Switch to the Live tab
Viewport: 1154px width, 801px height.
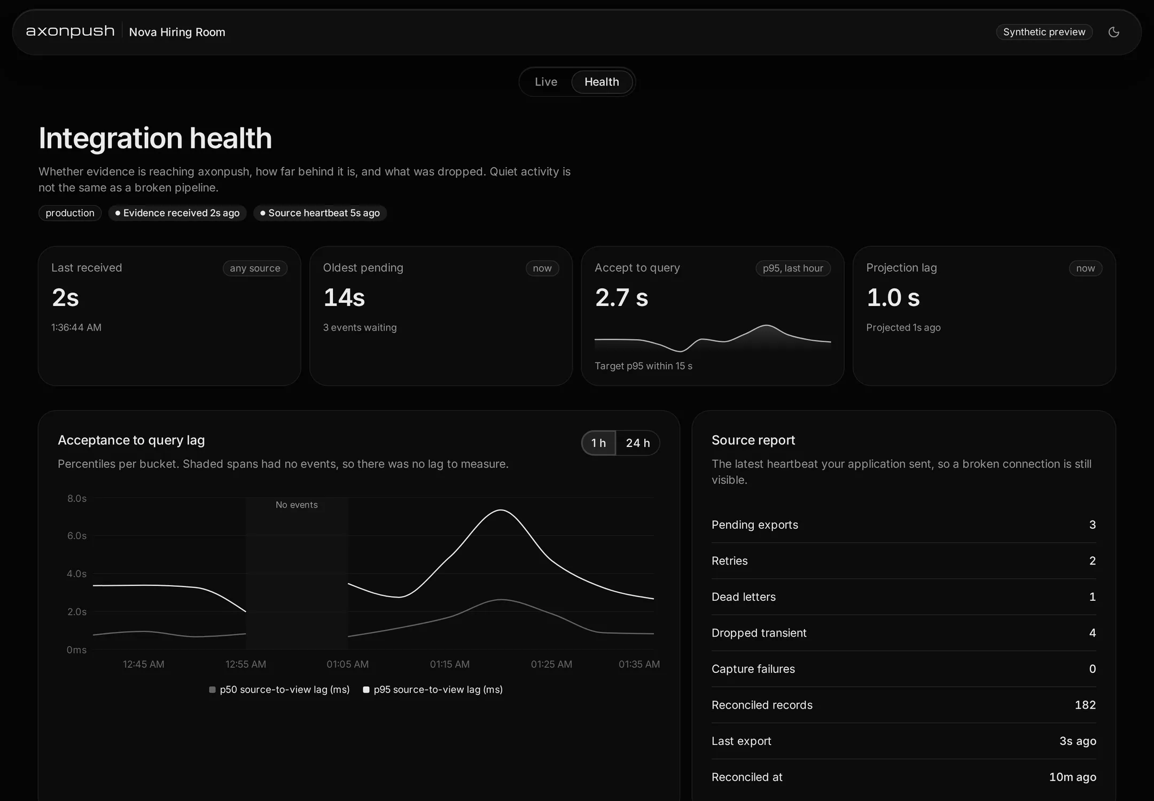click(x=546, y=82)
